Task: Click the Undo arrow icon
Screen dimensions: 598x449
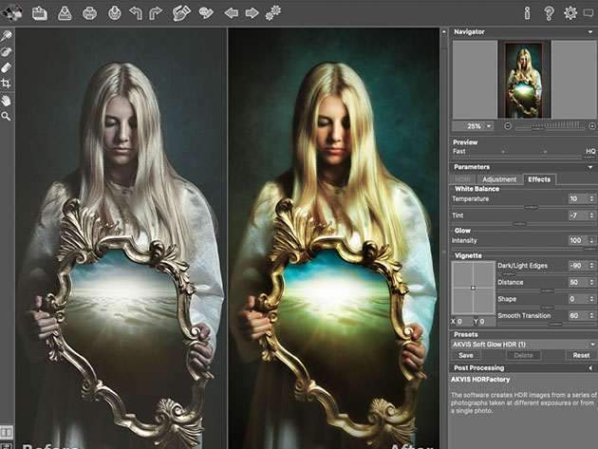Action: 134,13
